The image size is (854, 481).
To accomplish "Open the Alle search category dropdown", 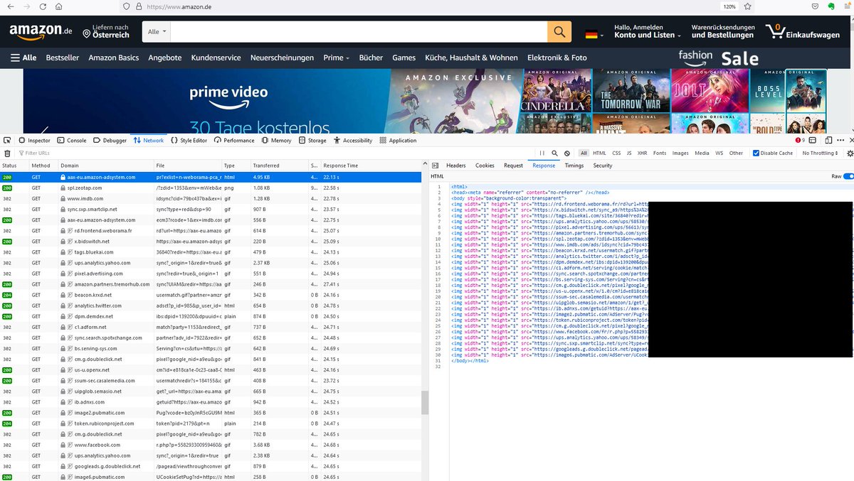I will pyautogui.click(x=157, y=32).
